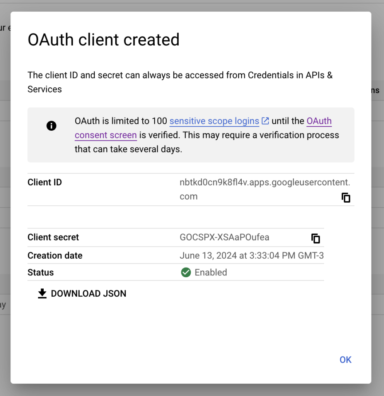This screenshot has width=384, height=396.
Task: Select the copy icon beside GOCSPX-XSAaPOufea
Action: point(316,238)
